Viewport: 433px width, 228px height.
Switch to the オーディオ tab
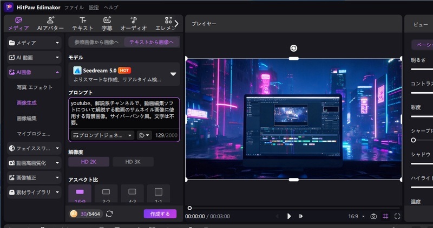(134, 24)
